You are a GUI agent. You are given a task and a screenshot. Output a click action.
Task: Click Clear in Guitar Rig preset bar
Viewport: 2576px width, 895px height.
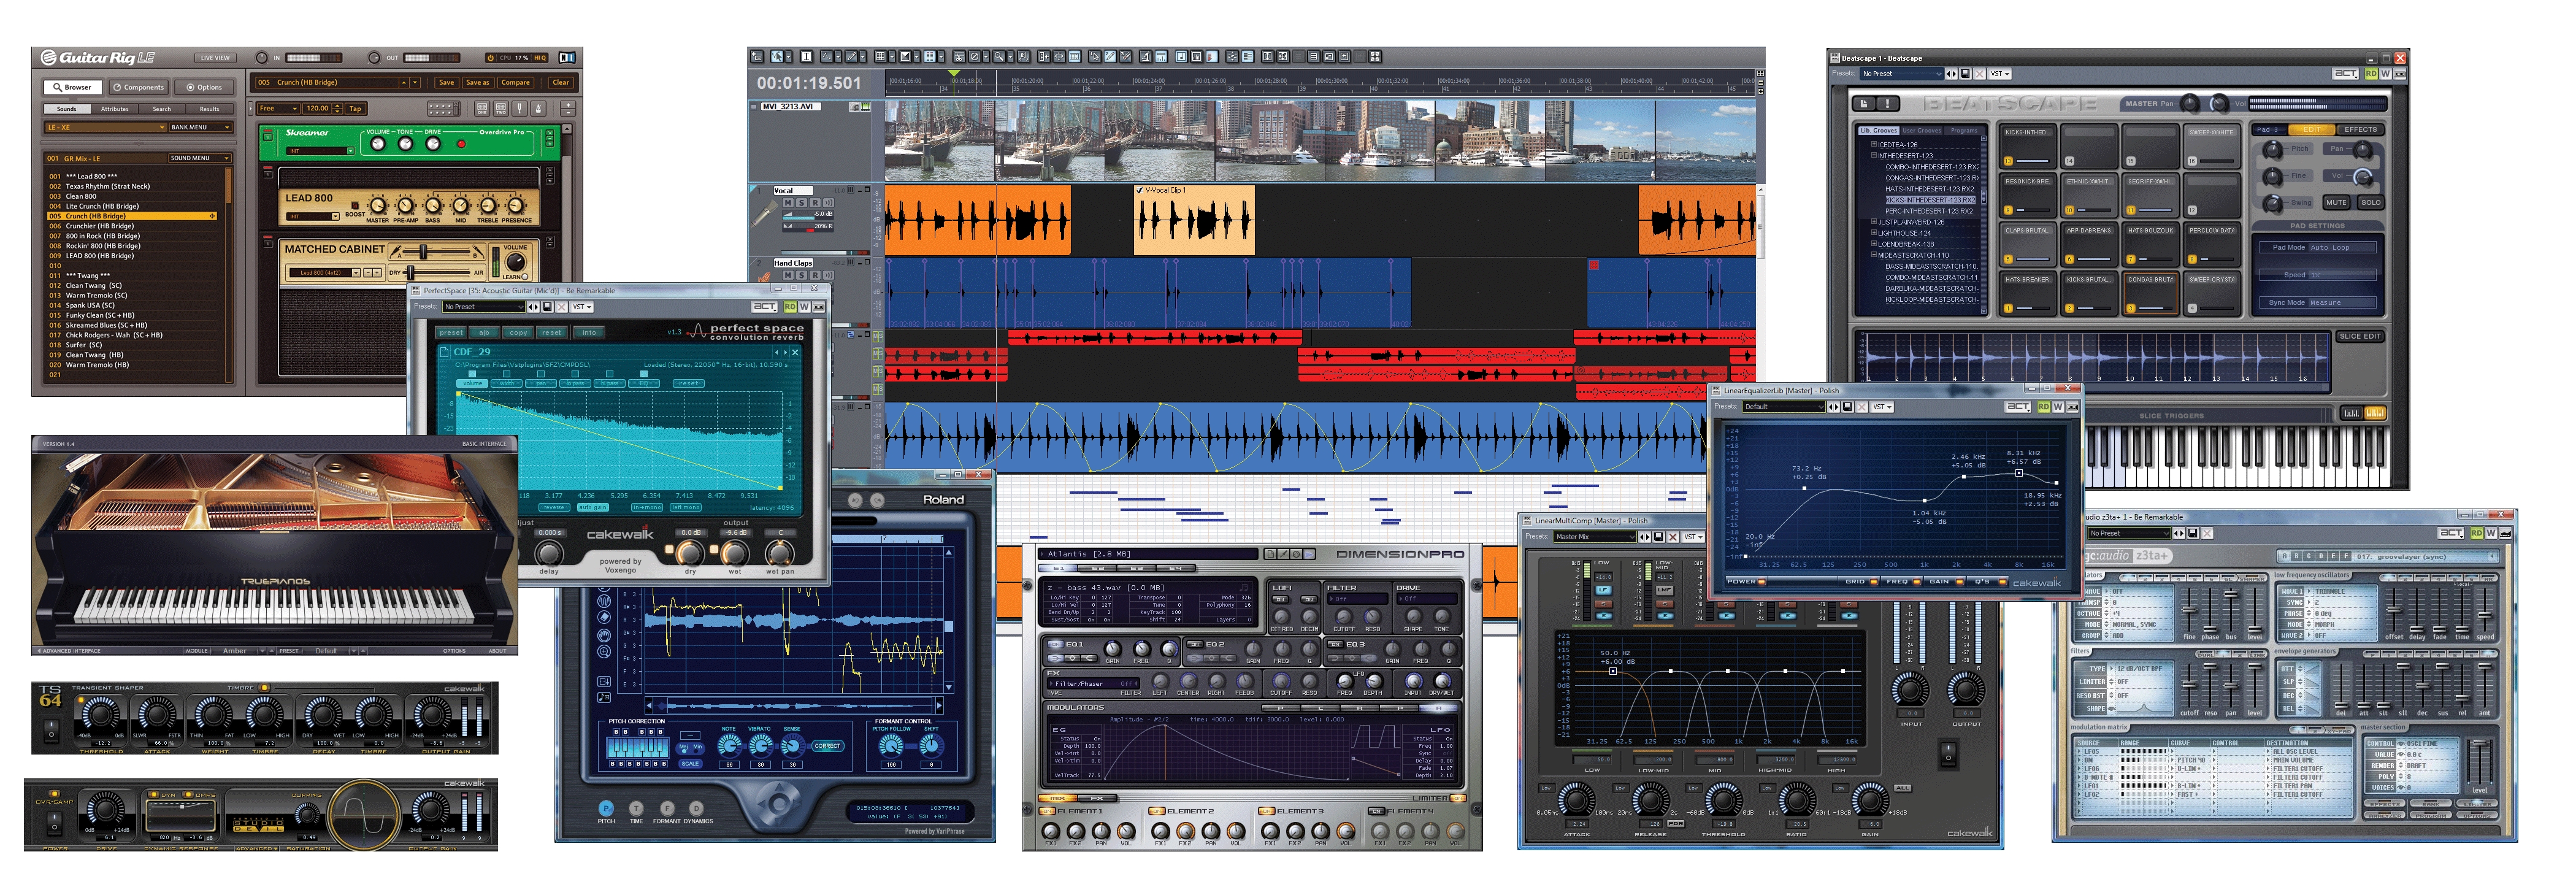561,83
